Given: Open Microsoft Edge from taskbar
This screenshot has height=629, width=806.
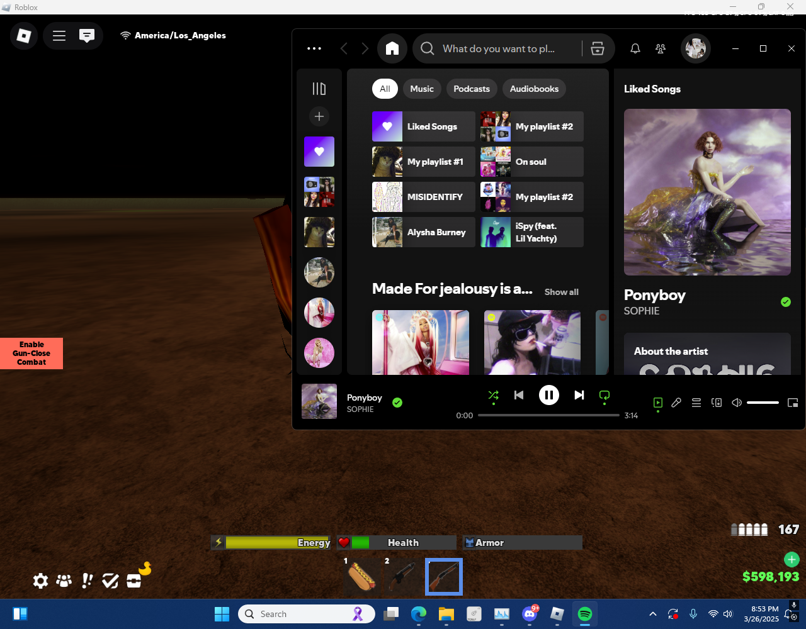Looking at the screenshot, I should (x=419, y=614).
